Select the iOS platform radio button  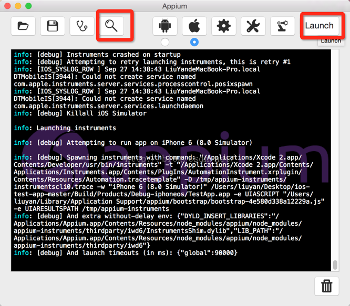tap(194, 42)
